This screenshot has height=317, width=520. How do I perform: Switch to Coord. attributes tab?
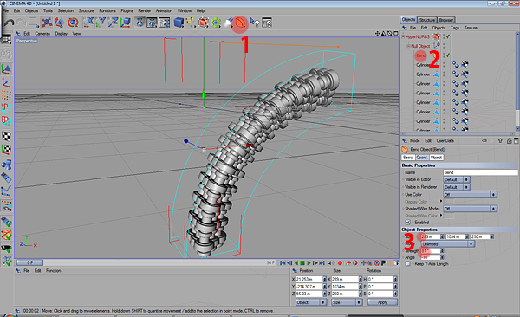point(422,158)
